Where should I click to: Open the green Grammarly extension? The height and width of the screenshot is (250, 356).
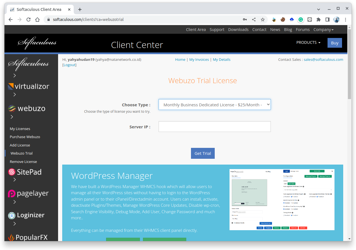(x=301, y=20)
